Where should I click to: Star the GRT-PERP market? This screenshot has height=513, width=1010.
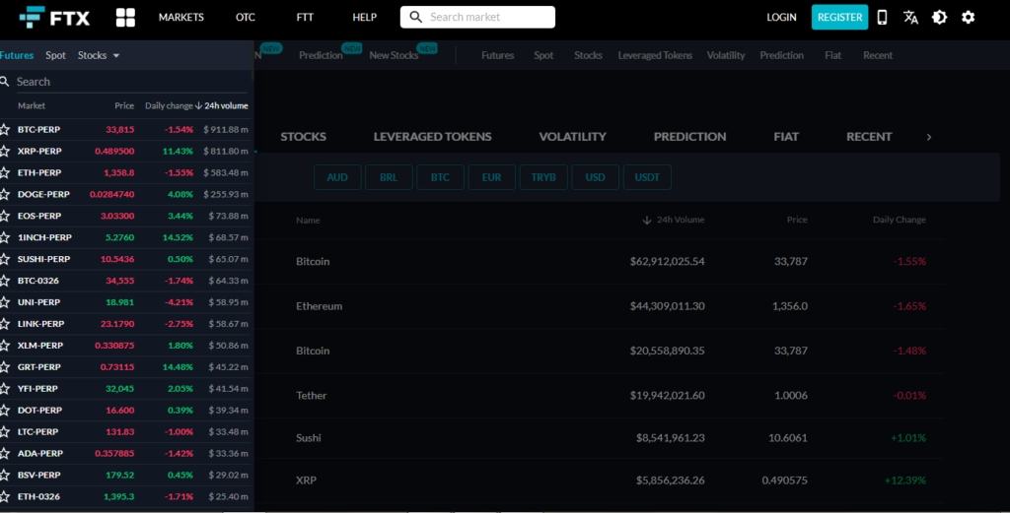5,367
